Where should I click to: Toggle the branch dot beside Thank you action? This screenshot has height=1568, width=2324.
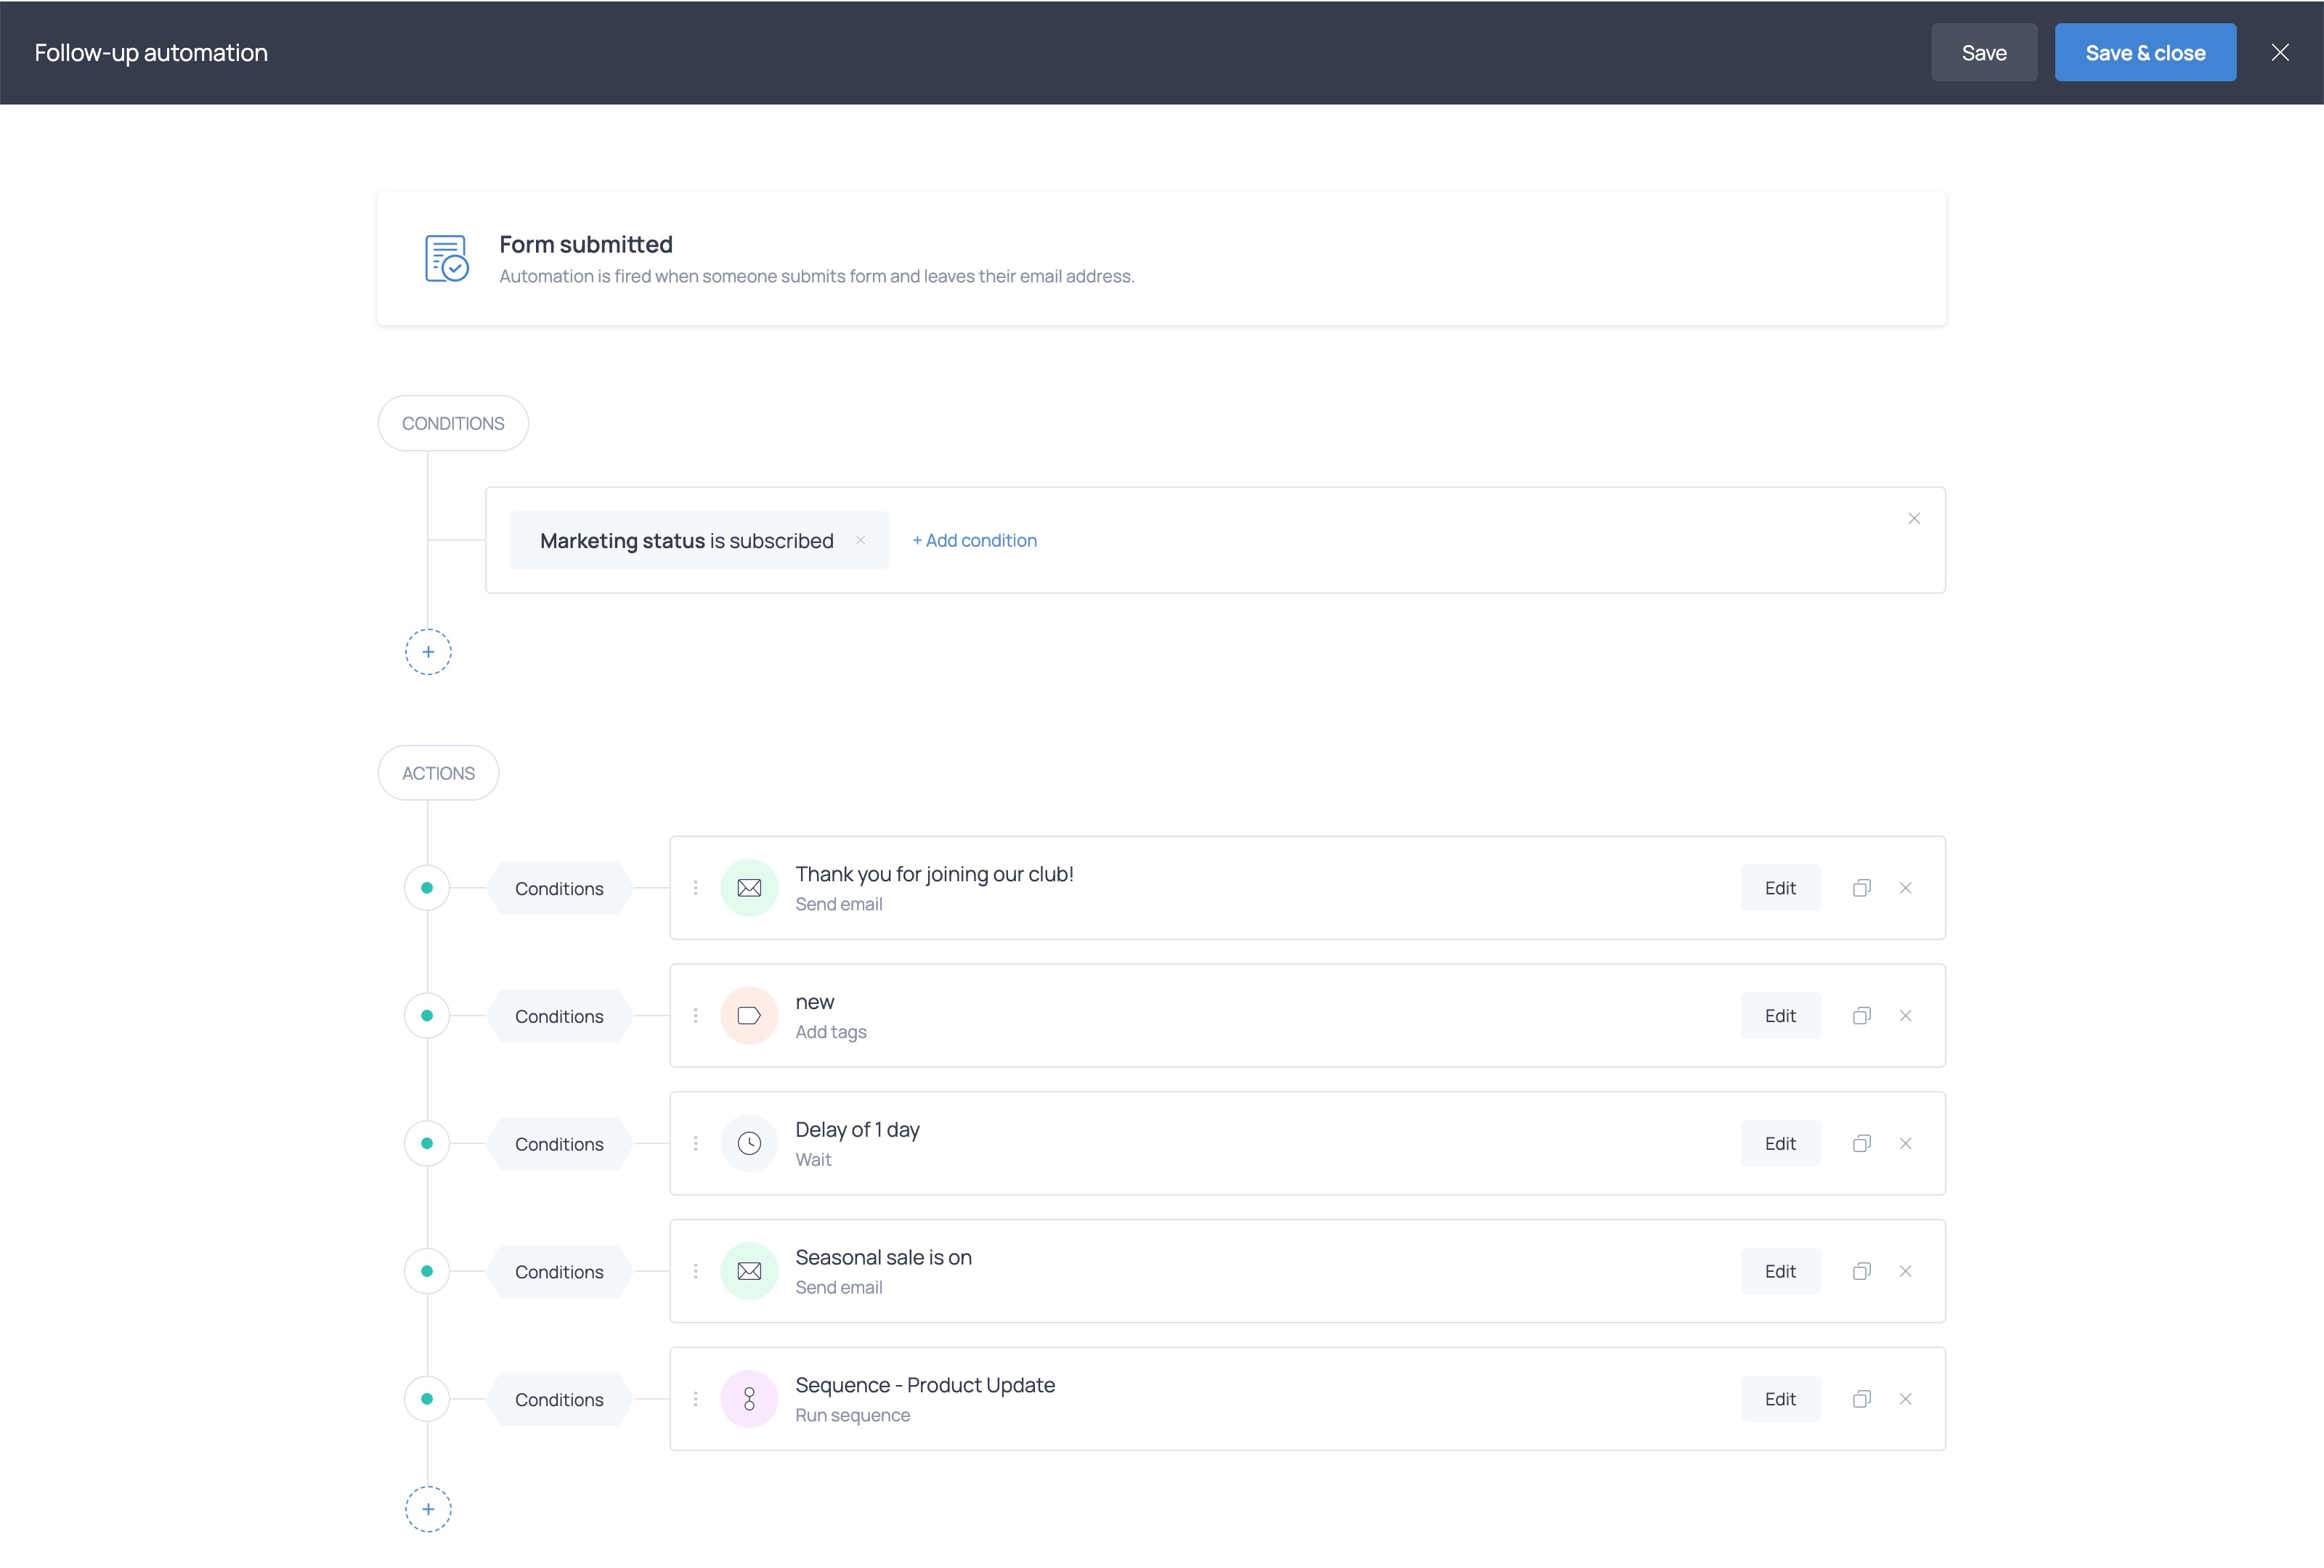click(427, 886)
